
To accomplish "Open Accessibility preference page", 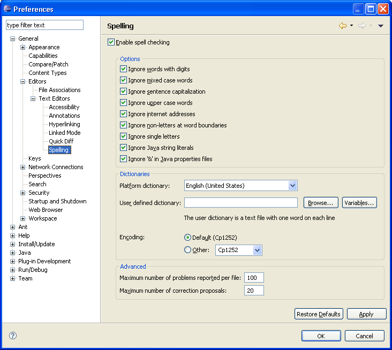I will click(x=64, y=107).
